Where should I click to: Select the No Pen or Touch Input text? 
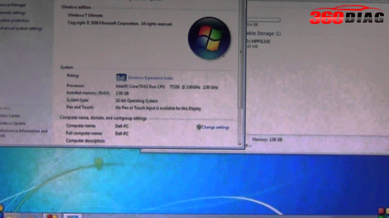coord(158,108)
